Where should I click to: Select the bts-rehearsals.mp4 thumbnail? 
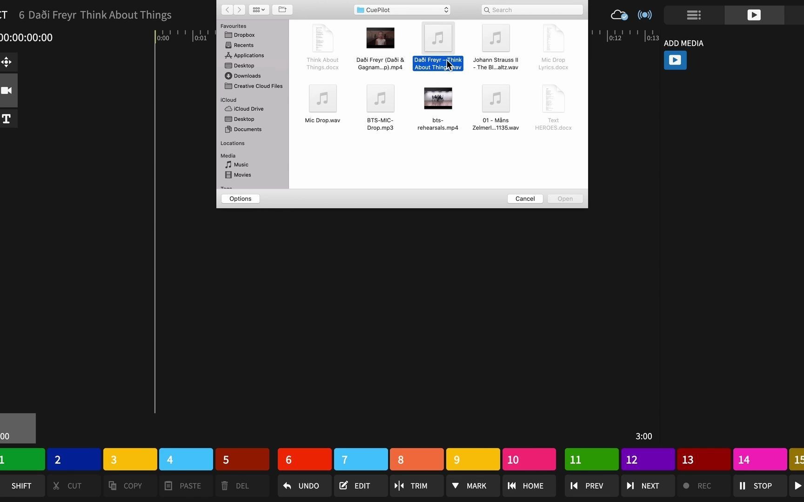(437, 98)
